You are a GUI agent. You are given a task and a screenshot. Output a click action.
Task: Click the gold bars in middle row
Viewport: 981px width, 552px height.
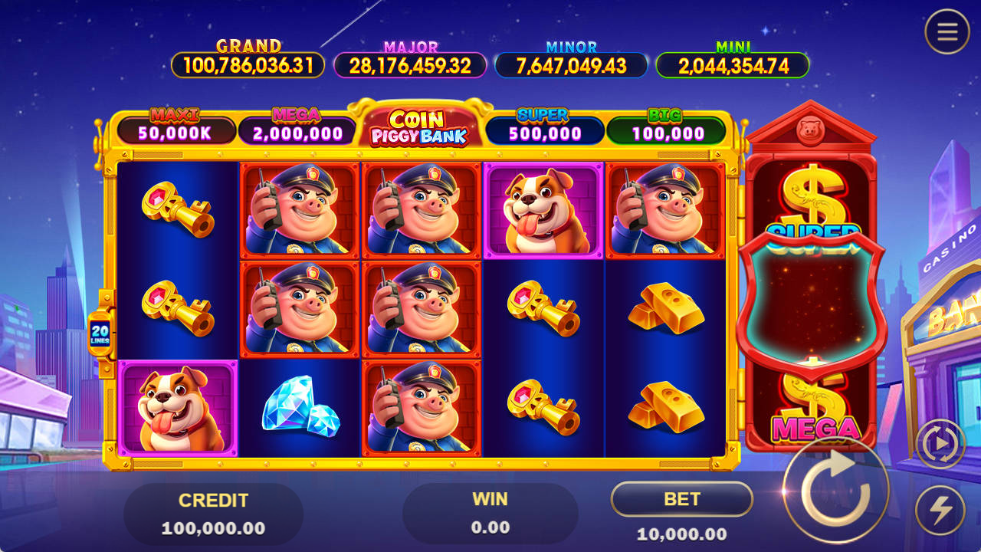(665, 308)
